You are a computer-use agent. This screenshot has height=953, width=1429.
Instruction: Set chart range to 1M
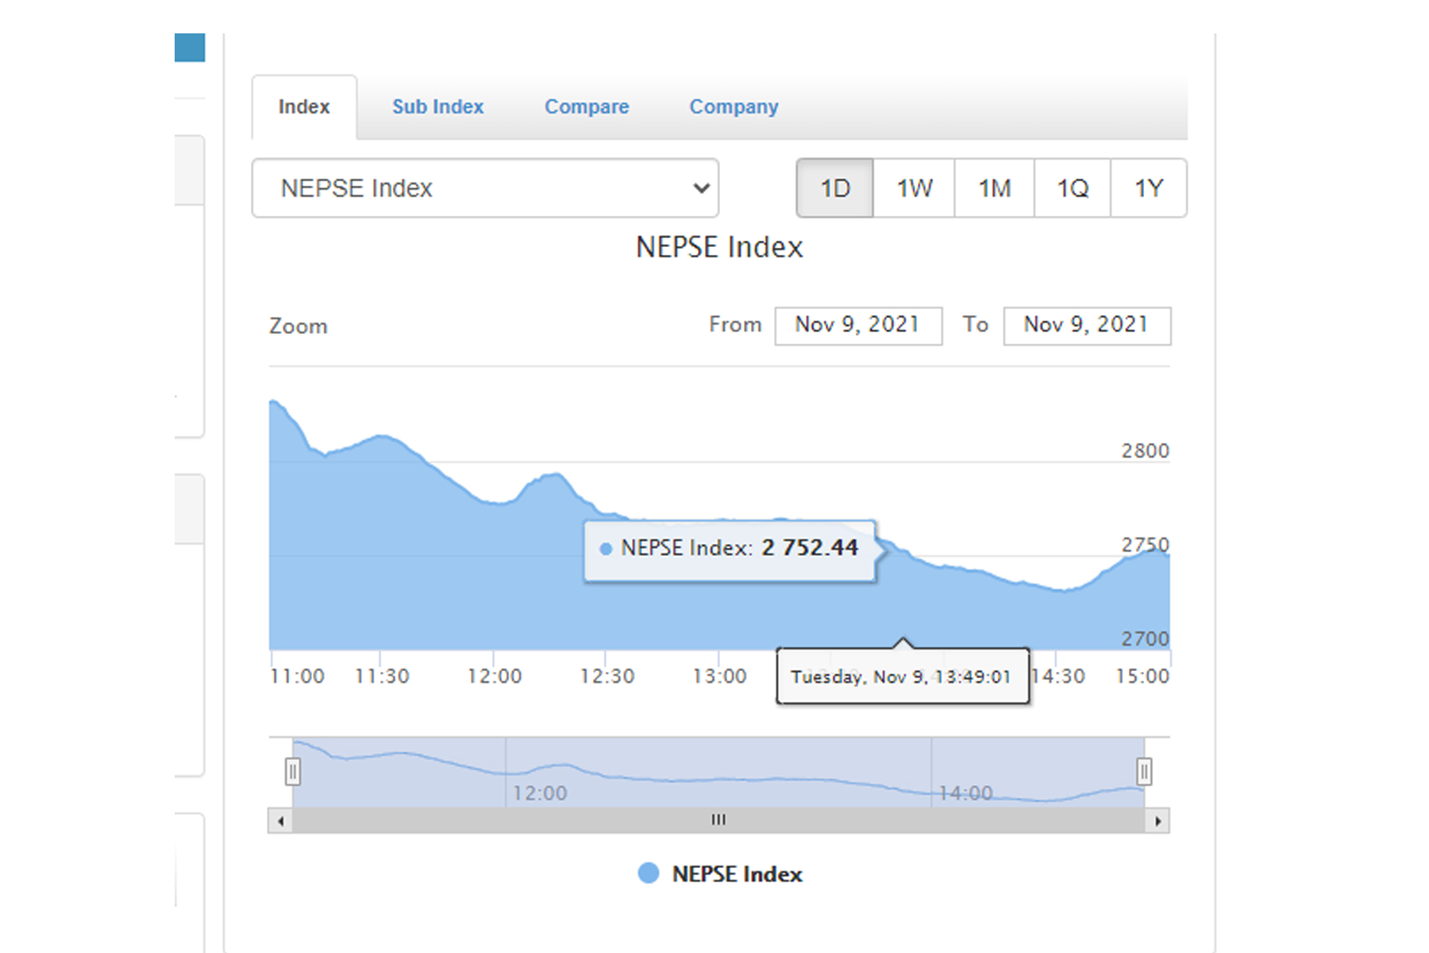tap(994, 188)
